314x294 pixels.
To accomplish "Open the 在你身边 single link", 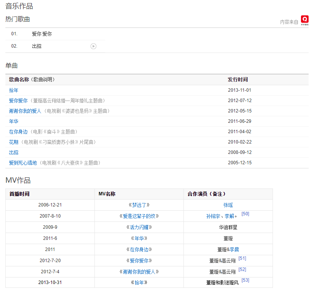I will coord(18,132).
